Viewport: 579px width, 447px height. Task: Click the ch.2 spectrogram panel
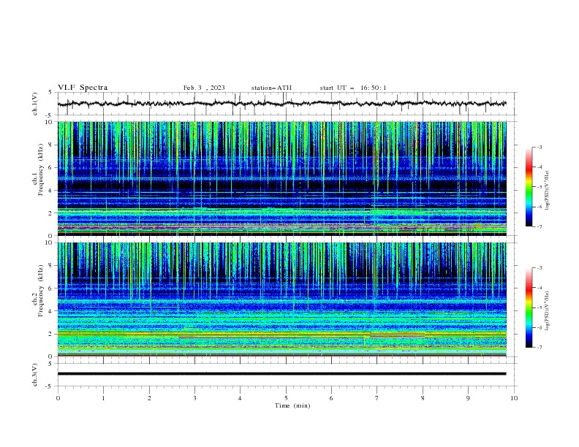tap(282, 299)
